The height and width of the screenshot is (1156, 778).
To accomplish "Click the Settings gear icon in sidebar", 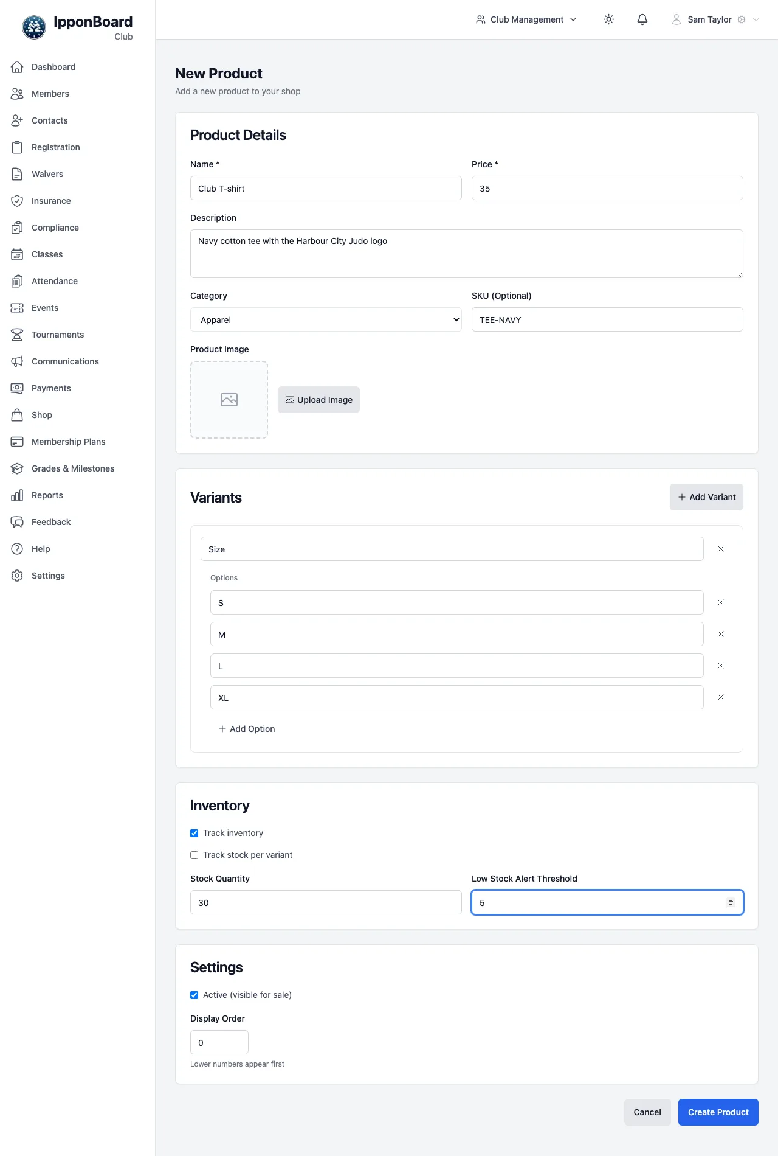I will [17, 576].
